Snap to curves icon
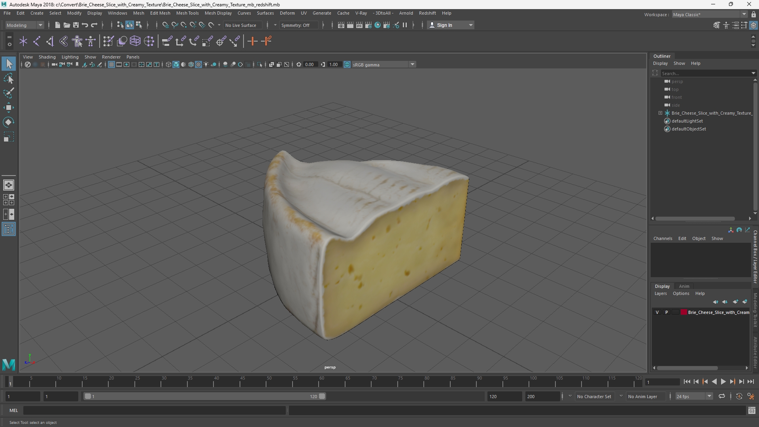This screenshot has width=759, height=427. tap(174, 25)
